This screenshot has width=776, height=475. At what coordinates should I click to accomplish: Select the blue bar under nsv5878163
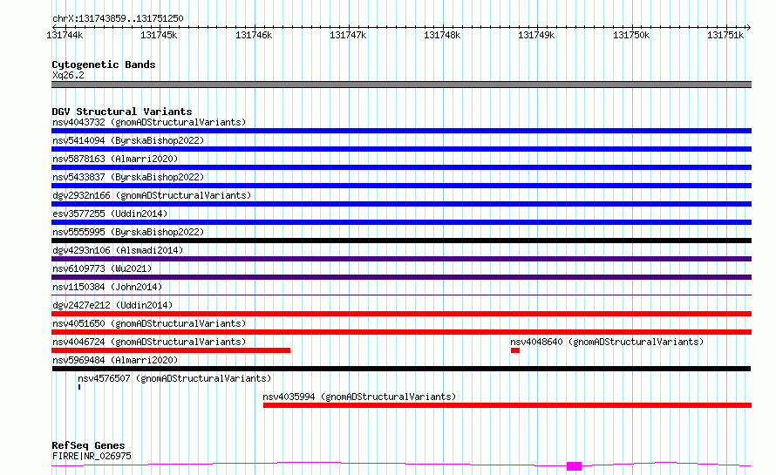(x=401, y=167)
